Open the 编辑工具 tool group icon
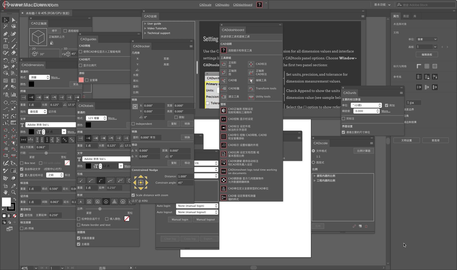This screenshot has width=457, height=270. click(251, 80)
